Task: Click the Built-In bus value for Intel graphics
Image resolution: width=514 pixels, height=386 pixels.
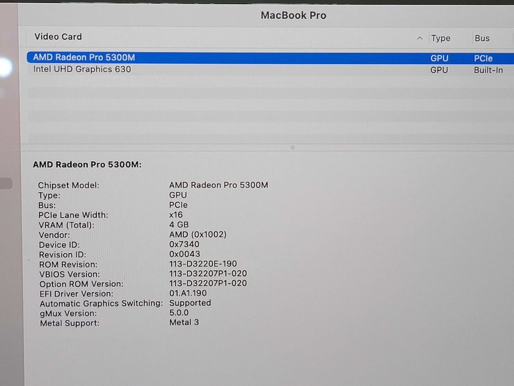Action: [x=488, y=69]
